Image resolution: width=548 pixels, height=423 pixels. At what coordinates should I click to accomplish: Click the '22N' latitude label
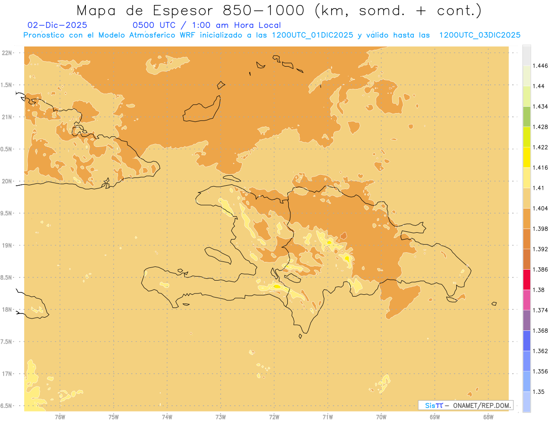pyautogui.click(x=7, y=53)
